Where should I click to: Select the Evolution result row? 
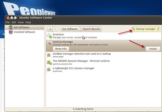pyautogui.click(x=104, y=36)
